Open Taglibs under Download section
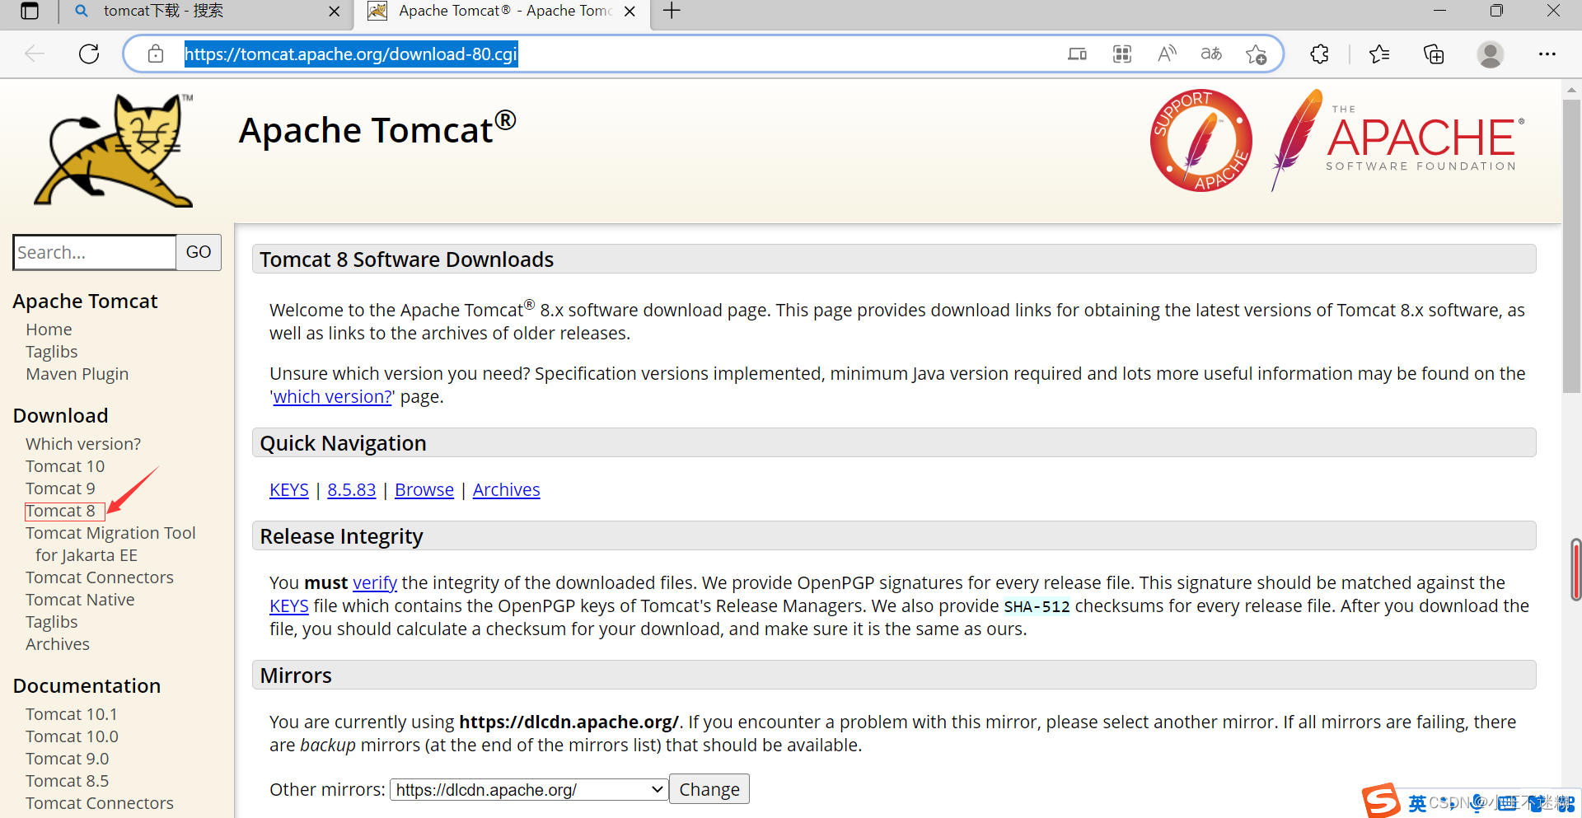The image size is (1582, 818). tap(52, 622)
